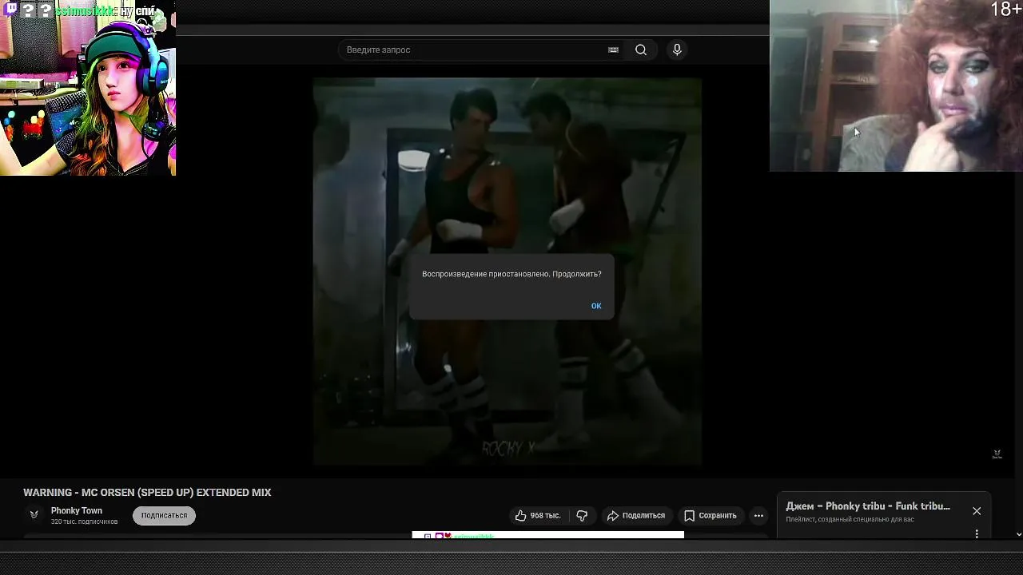
Task: Open the Phonky Town channel name link
Action: point(77,511)
